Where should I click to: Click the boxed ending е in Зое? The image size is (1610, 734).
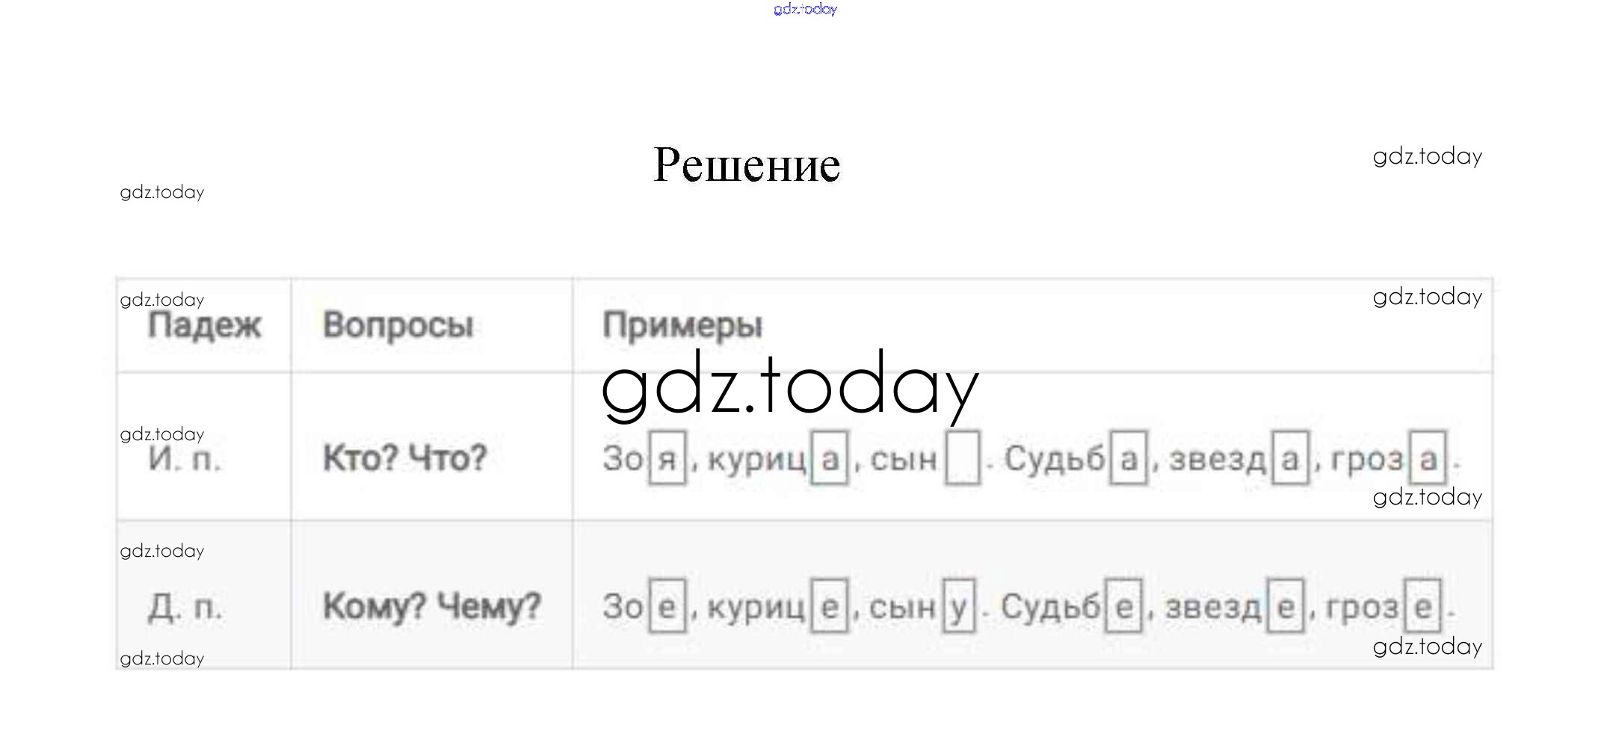667,606
